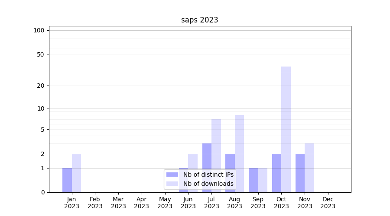Click the "saps 2023" chart title
This screenshot has width=390, height=216.
tap(199, 20)
